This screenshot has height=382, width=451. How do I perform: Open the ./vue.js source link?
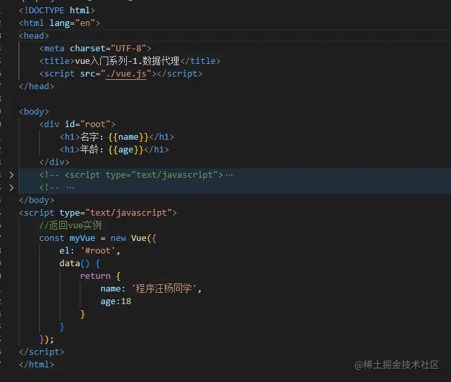pyautogui.click(x=126, y=74)
